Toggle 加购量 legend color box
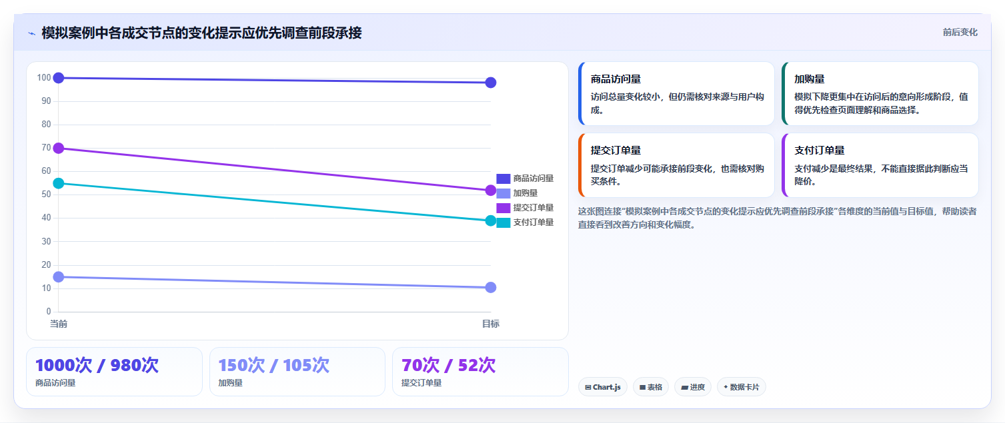Screen dimensions: 1005x423 pyautogui.click(x=504, y=193)
